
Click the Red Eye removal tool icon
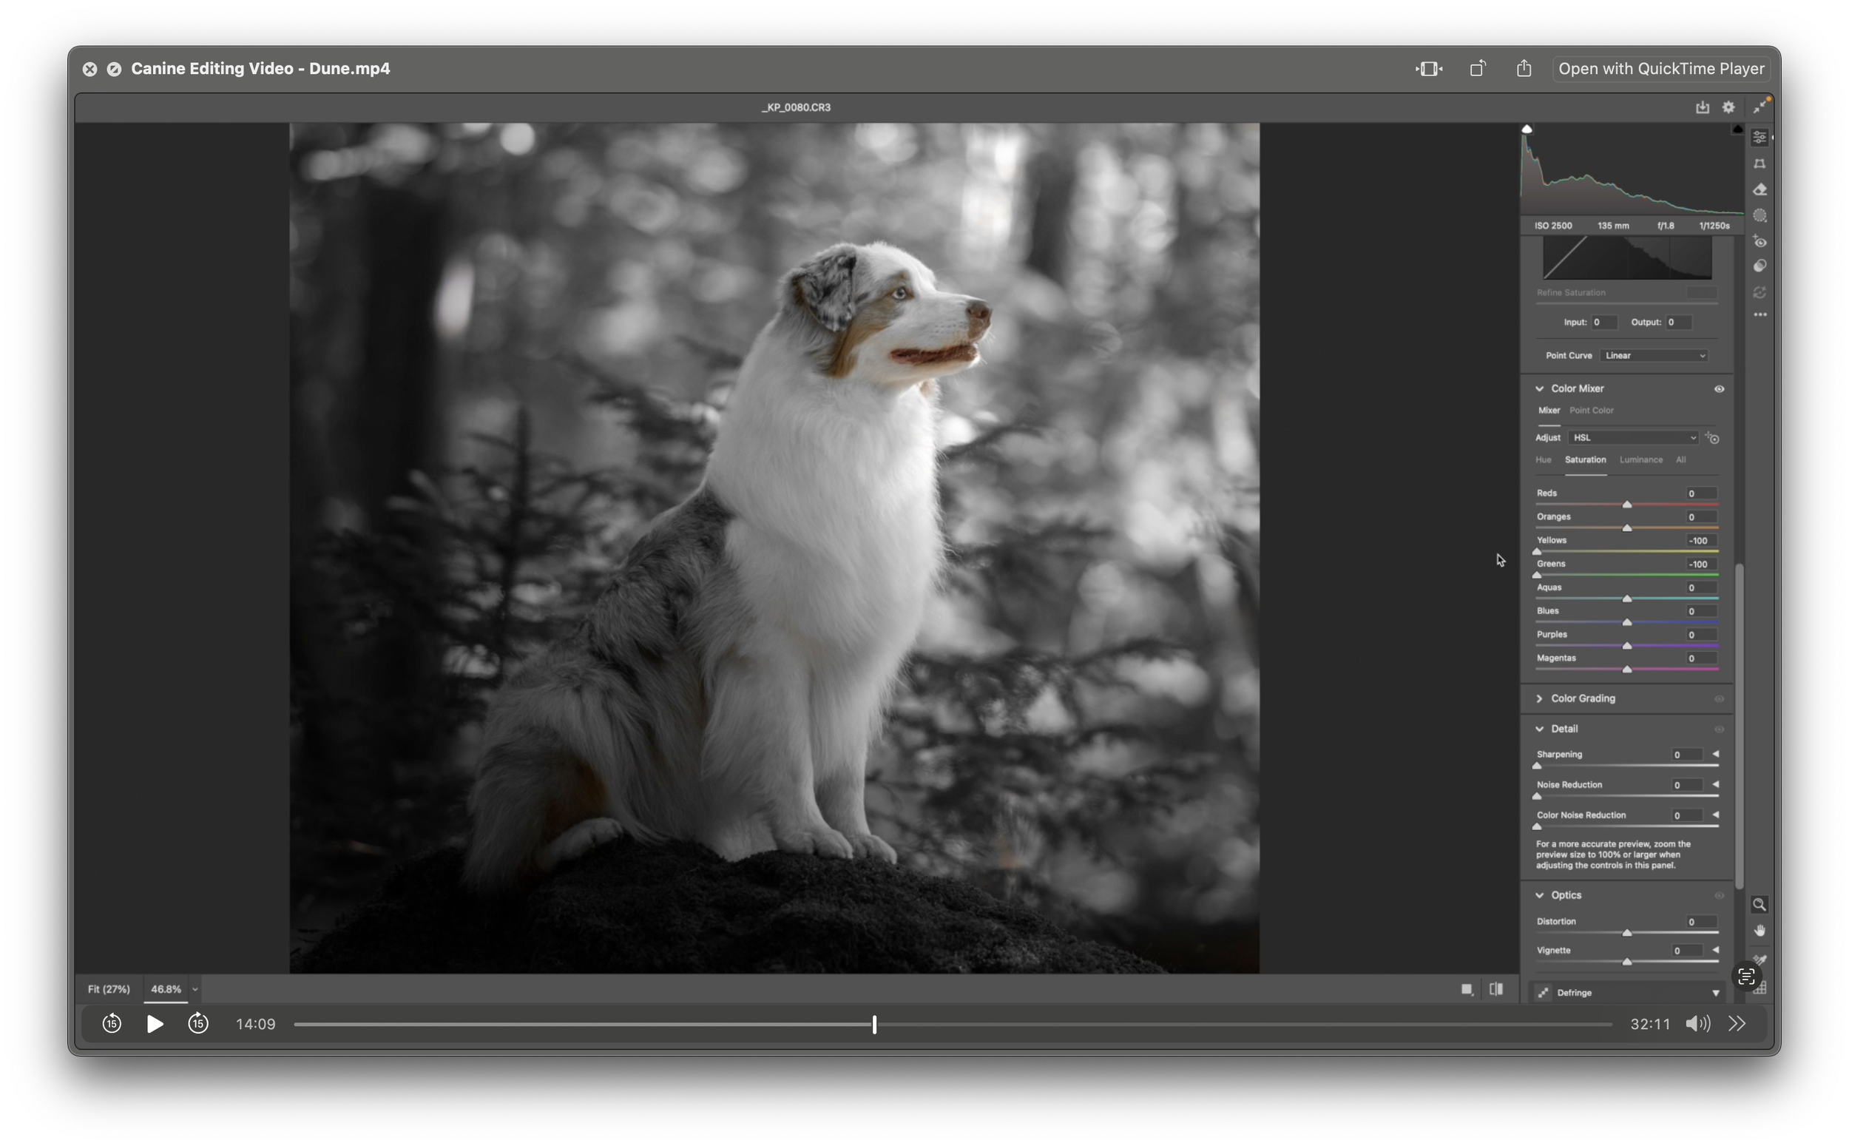click(1760, 242)
